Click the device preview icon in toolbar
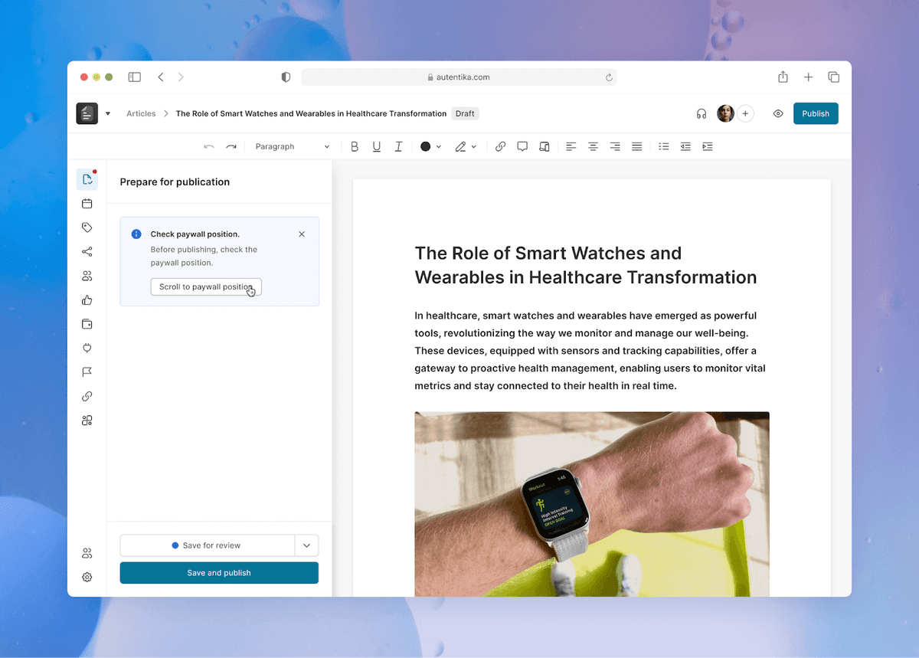Image resolution: width=919 pixels, height=658 pixels. [545, 146]
